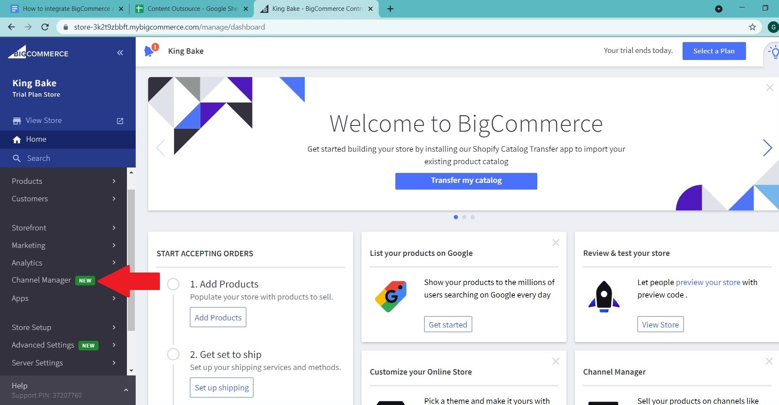Click the lightbulb tips icon
This screenshot has height=405, width=779.
pos(774,53)
